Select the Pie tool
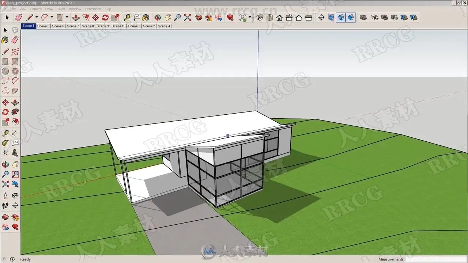Image resolution: width=468 pixels, height=263 pixels. tap(15, 91)
